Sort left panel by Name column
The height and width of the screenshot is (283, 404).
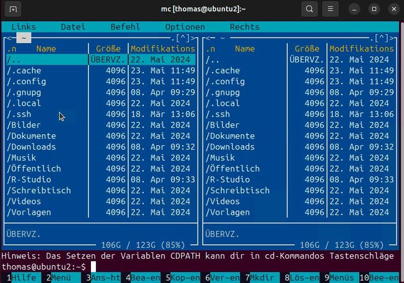[46, 48]
